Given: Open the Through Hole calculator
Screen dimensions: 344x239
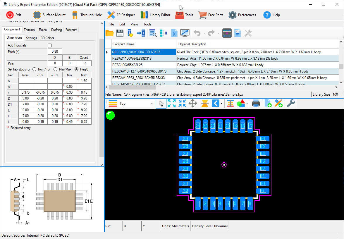Looking at the screenshot, I should click(x=87, y=15).
